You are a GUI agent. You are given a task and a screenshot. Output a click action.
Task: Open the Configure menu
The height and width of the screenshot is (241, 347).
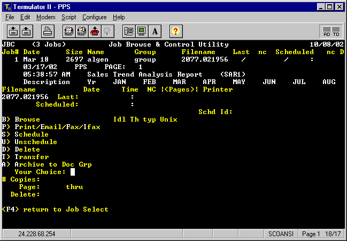95,17
